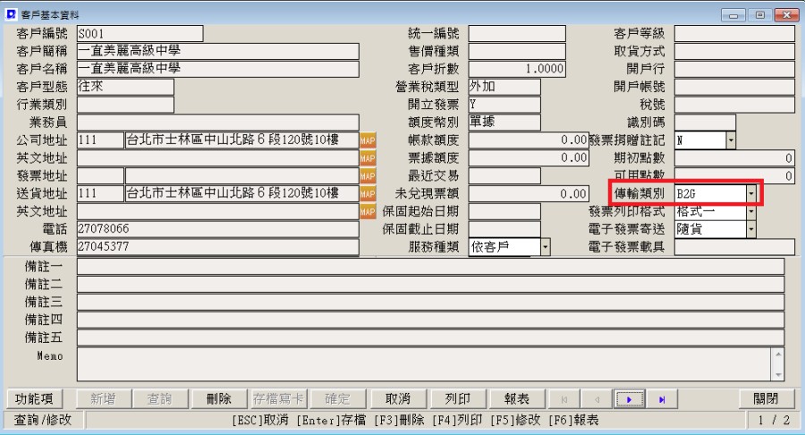Expand 傳輸類別 B2G dropdown arrow
This screenshot has width=805, height=435.
[x=751, y=193]
